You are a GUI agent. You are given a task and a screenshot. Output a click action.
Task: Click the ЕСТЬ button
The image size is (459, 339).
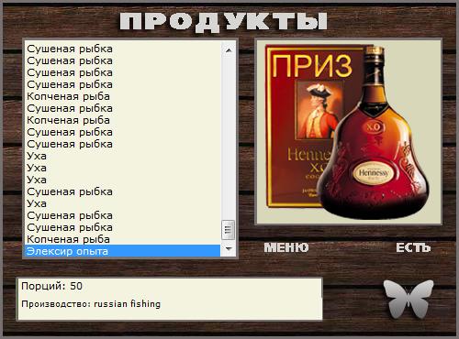pos(413,247)
